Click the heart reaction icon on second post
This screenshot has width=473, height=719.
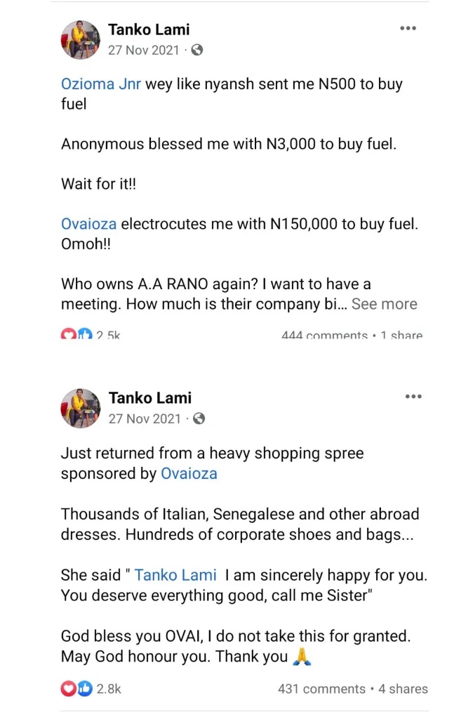(x=69, y=689)
